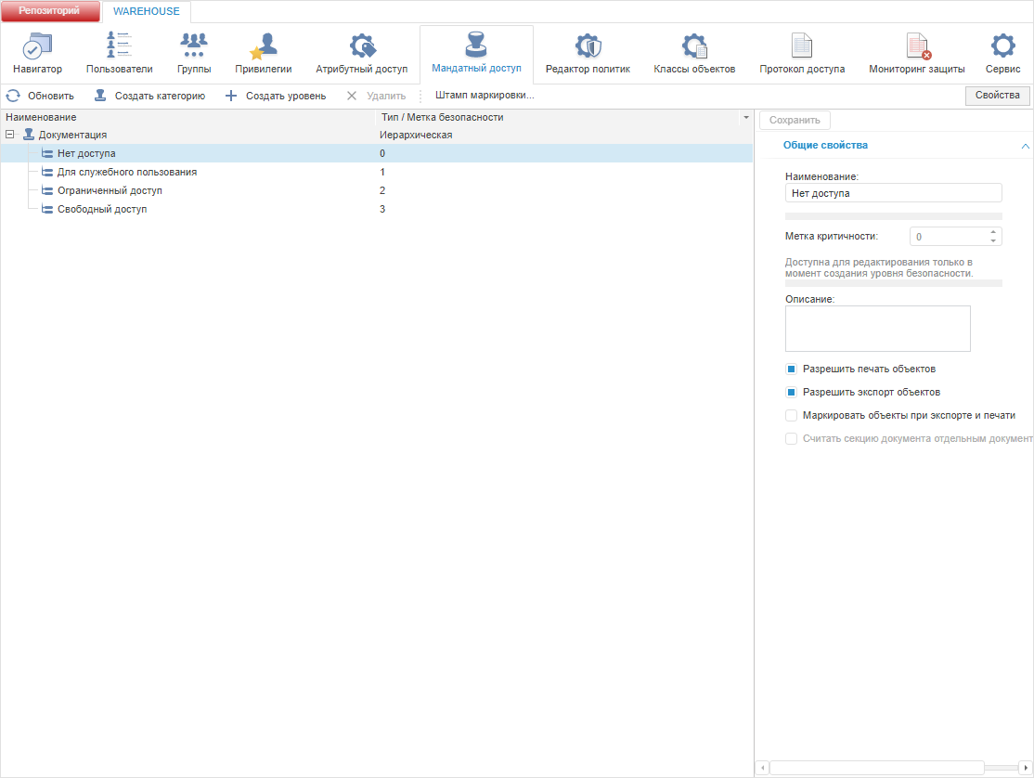Click the horizontal scrollbar in properties panel
The image size is (1034, 778).
(x=877, y=768)
